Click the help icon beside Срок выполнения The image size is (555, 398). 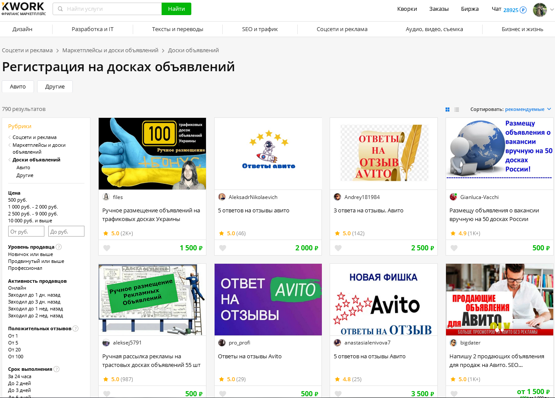pyautogui.click(x=56, y=369)
